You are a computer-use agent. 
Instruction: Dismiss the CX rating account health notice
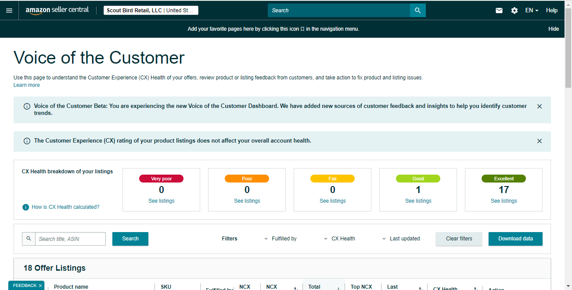point(540,141)
